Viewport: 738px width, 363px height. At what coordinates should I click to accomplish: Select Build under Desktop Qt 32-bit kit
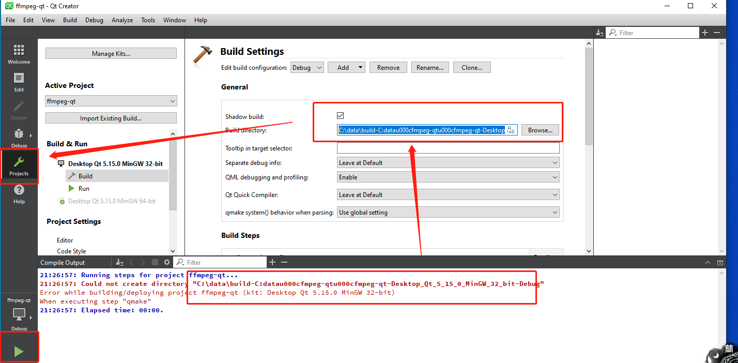[x=117, y=176]
